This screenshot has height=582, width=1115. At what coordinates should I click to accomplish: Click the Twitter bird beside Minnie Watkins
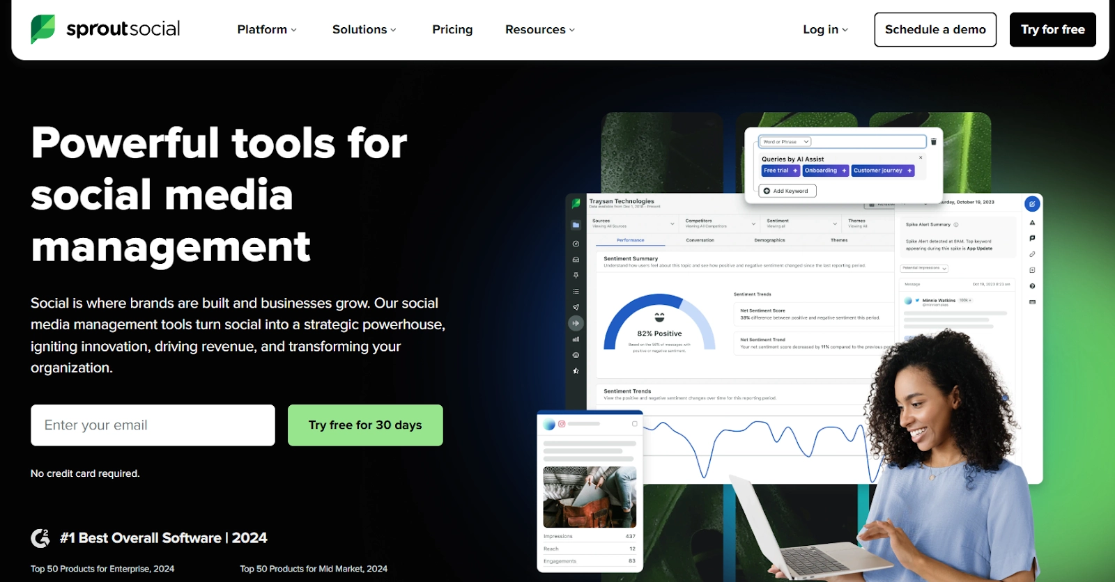917,301
